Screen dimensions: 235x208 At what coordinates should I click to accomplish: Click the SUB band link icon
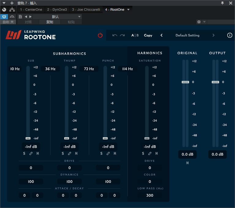[31, 153]
